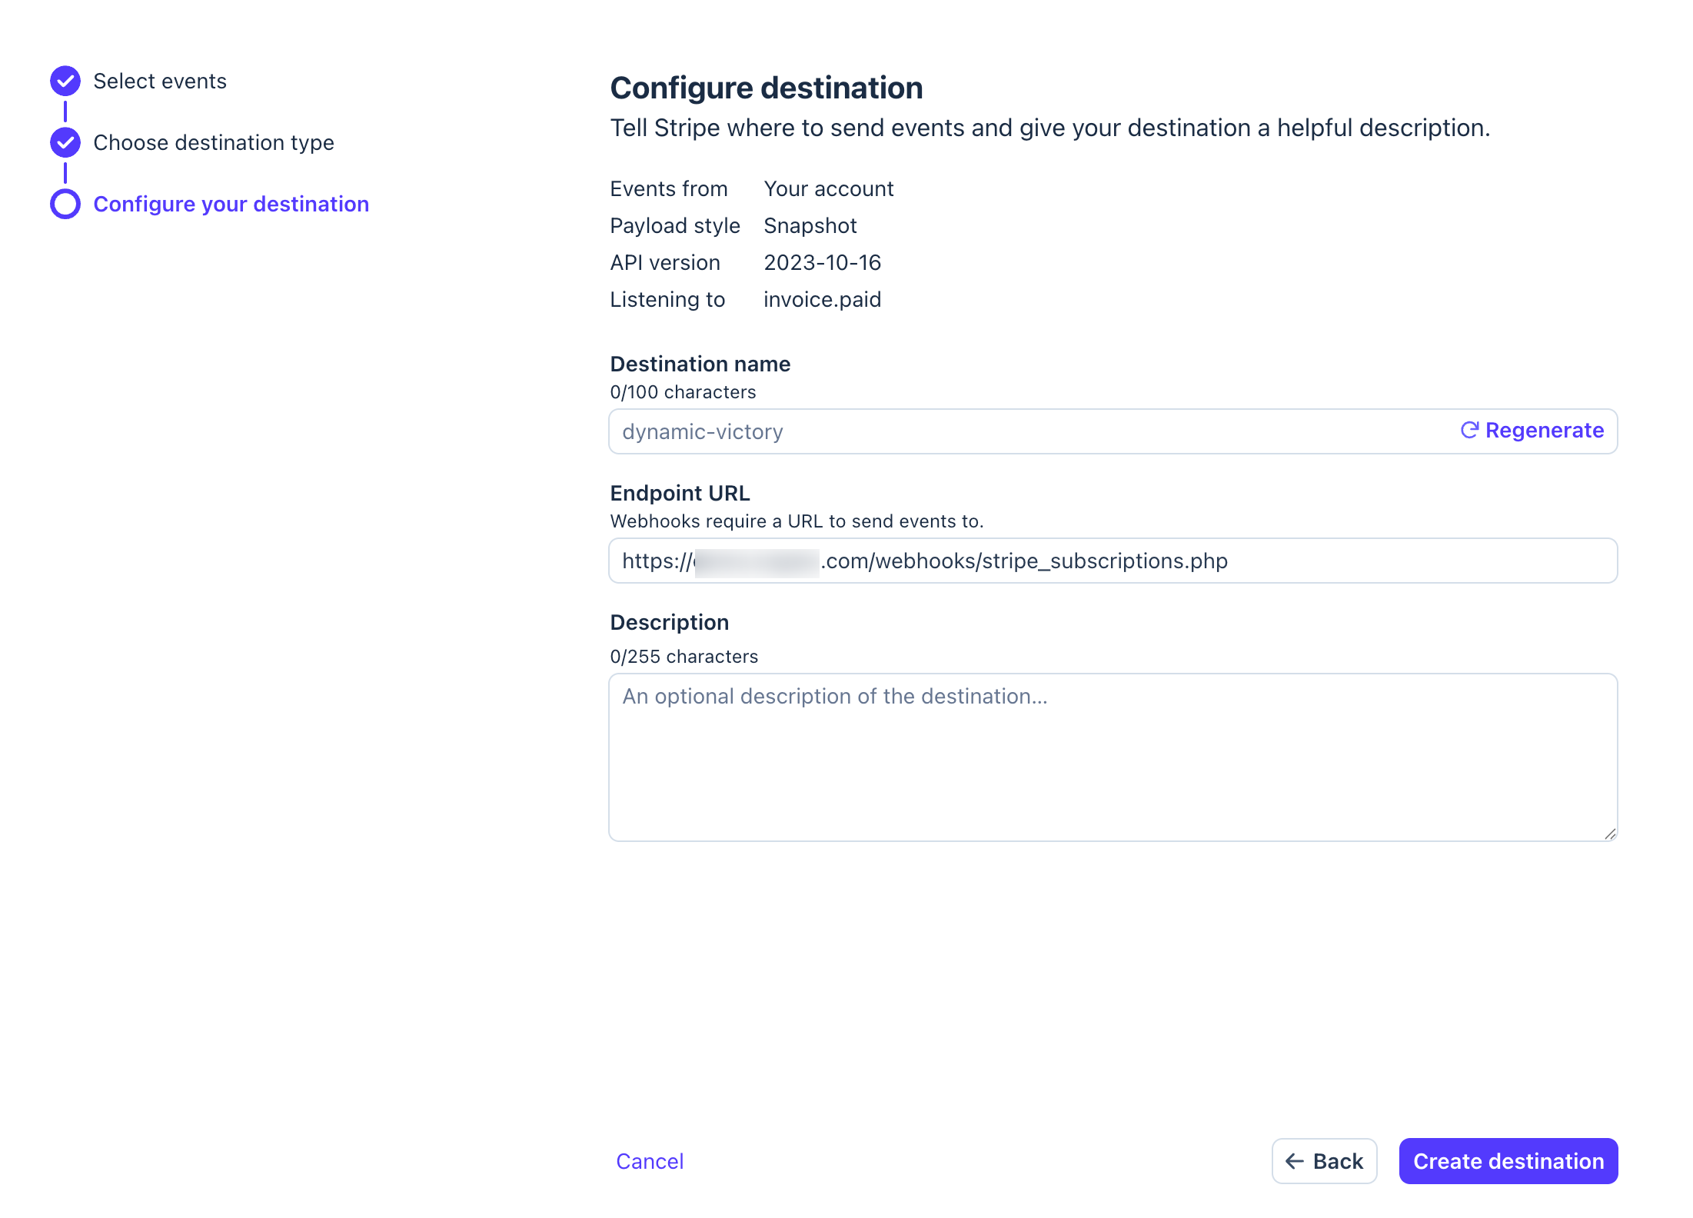Click the Back button's left arrow icon
Image resolution: width=1693 pixels, height=1218 pixels.
click(x=1295, y=1161)
